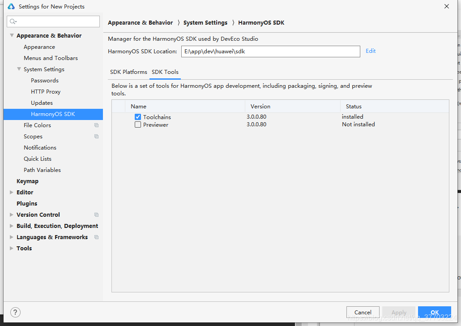Expand the Editor section
461x326 pixels.
pos(12,193)
